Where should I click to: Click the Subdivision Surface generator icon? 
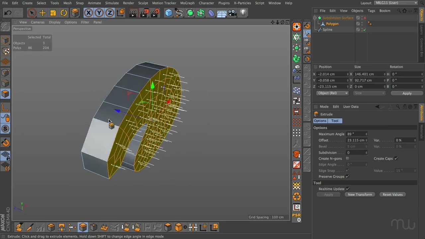click(x=190, y=13)
